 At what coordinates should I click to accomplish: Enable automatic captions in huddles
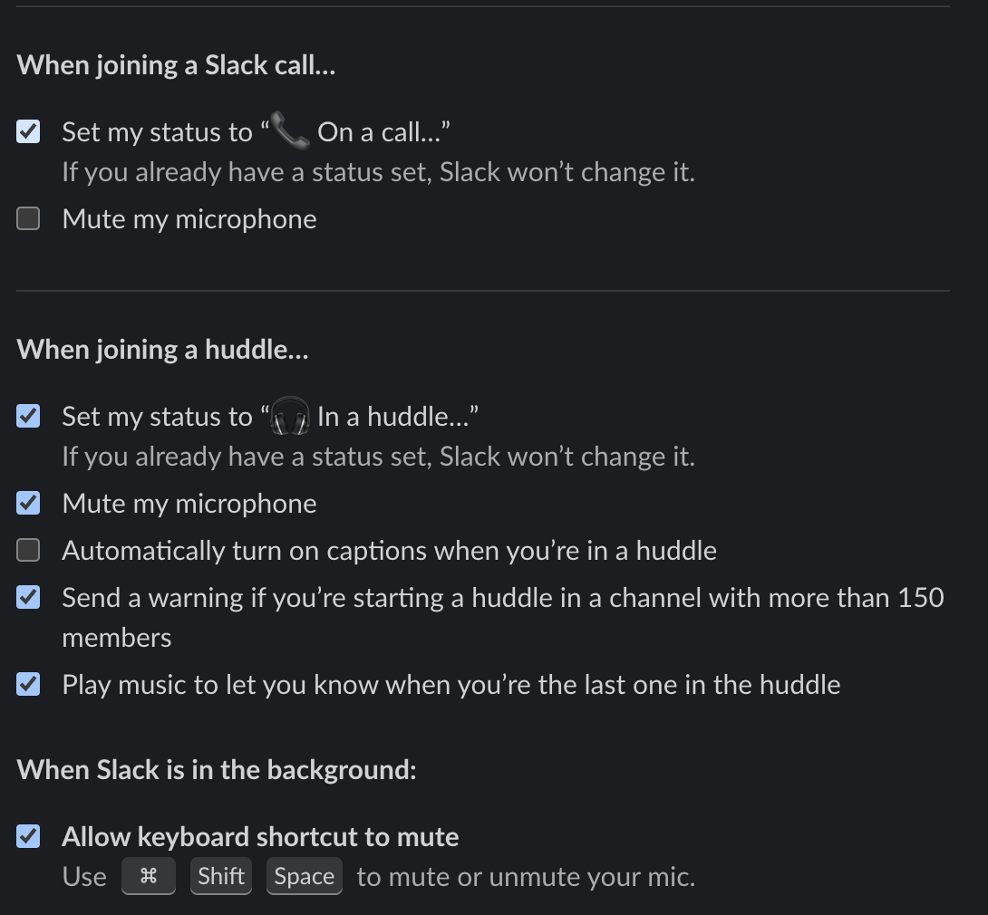pos(27,550)
